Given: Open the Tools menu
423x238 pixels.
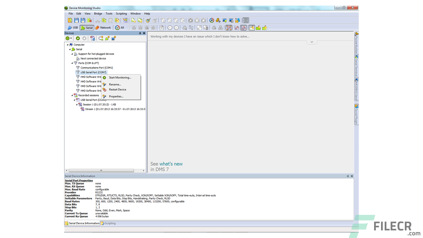Looking at the screenshot, I should coord(109,14).
